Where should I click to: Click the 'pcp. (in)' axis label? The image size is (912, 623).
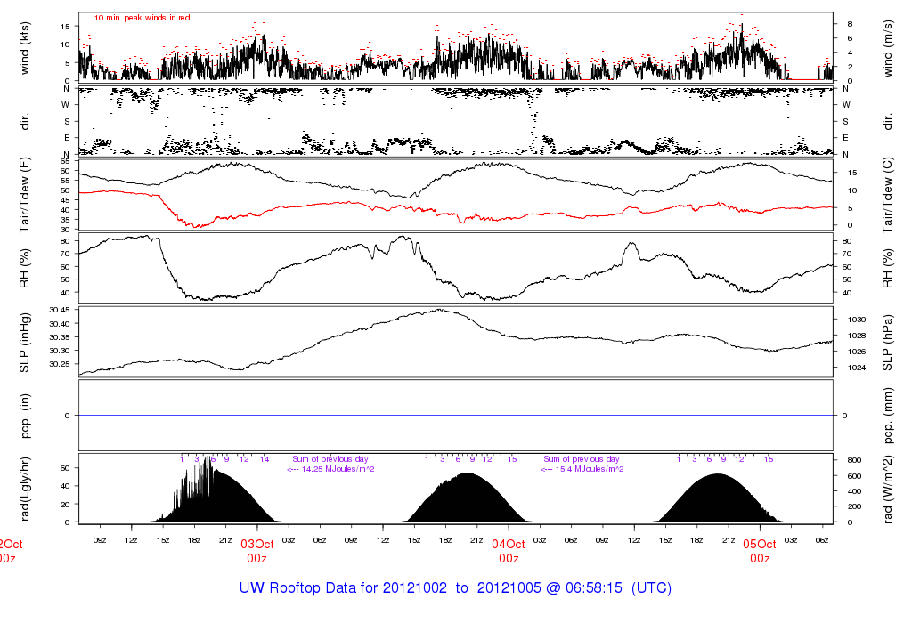[24, 416]
